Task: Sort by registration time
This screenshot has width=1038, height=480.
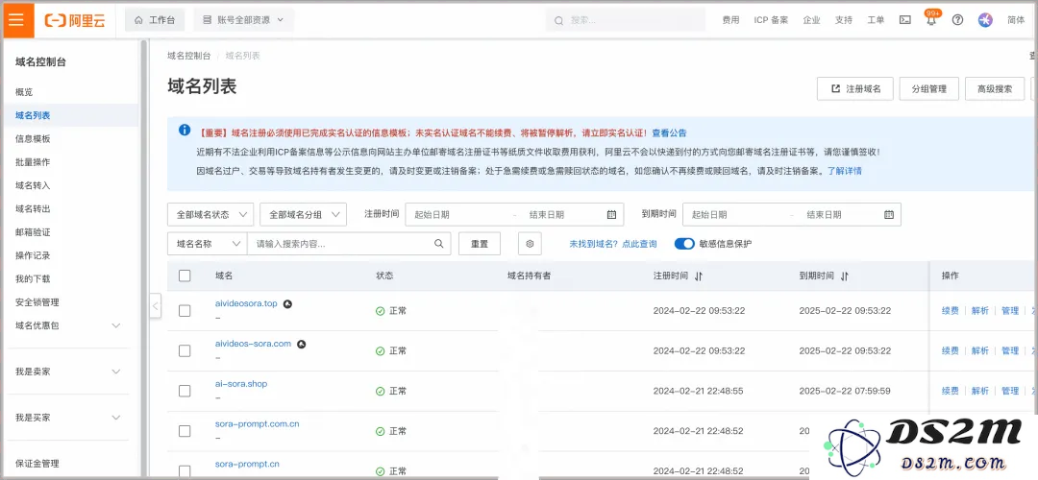Action: [x=699, y=276]
